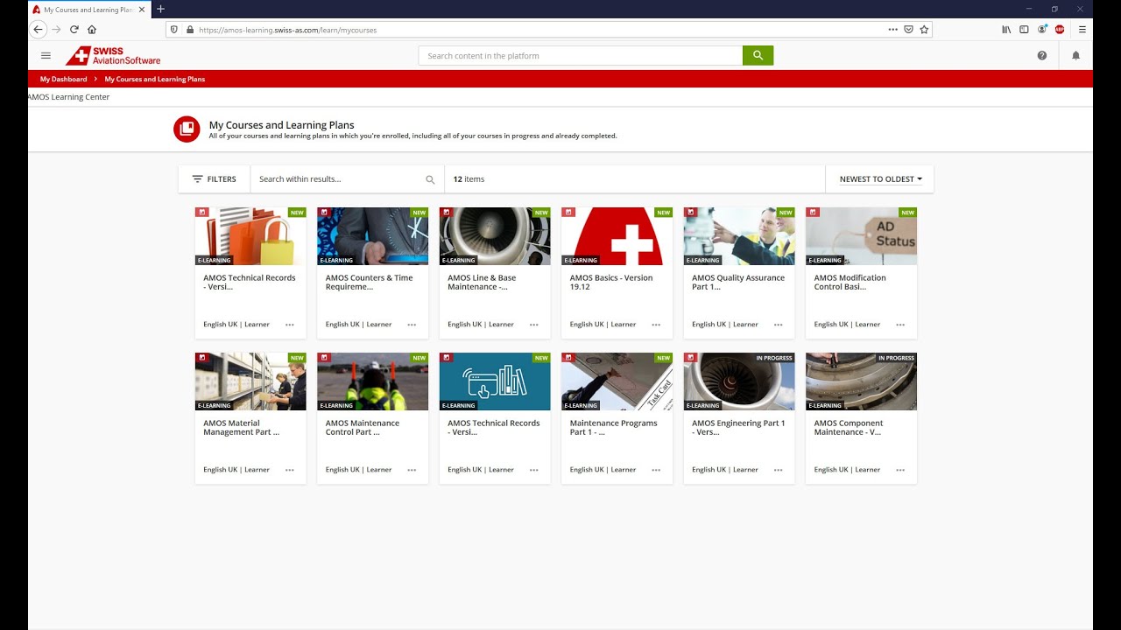Open the Filters panel

pyautogui.click(x=215, y=179)
